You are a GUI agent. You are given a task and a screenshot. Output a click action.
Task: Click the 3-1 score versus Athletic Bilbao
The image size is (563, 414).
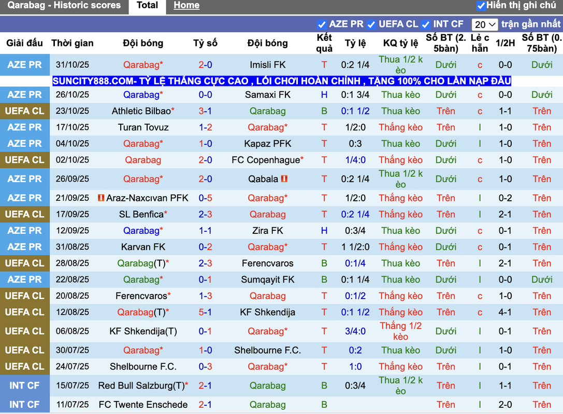(206, 111)
